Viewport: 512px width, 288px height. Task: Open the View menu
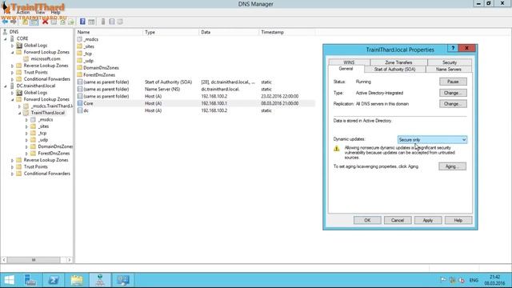click(40, 13)
